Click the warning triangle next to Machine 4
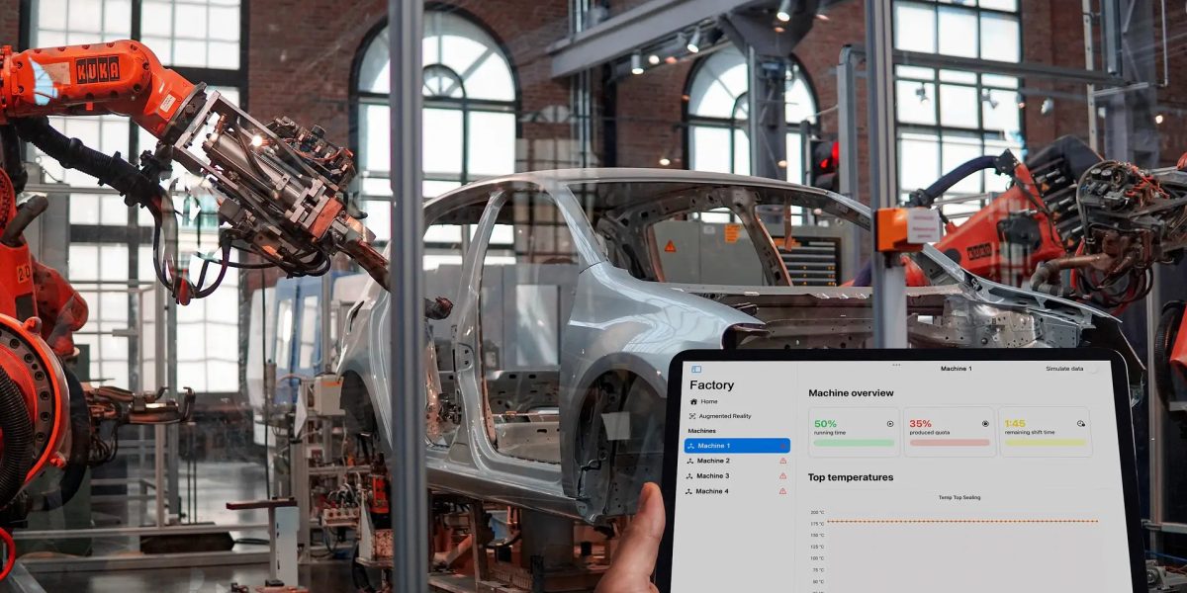The width and height of the screenshot is (1187, 593). tap(782, 491)
